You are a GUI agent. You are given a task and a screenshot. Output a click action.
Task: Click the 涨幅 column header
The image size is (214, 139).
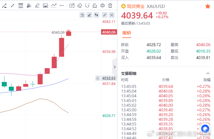point(207,80)
